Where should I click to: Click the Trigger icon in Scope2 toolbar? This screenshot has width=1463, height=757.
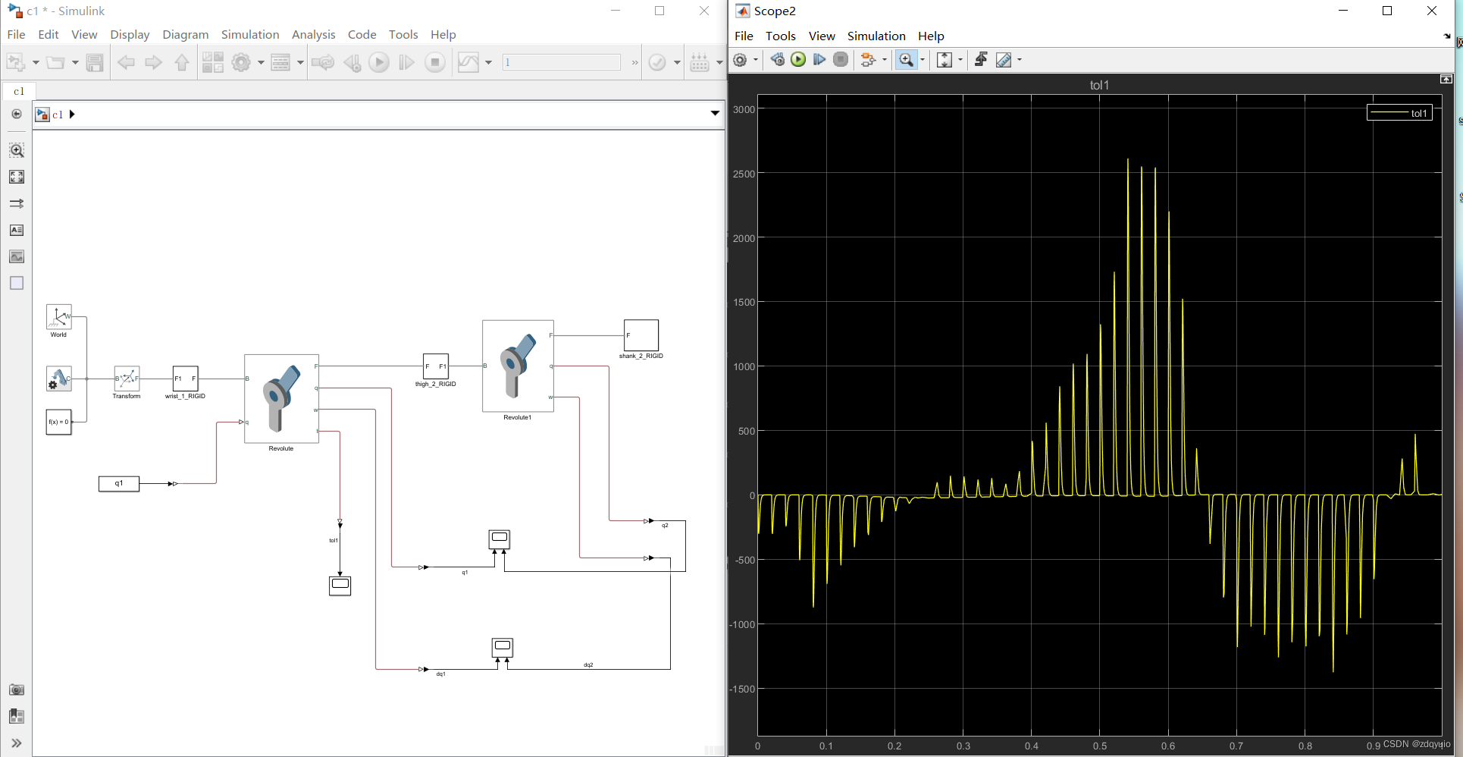tap(981, 59)
